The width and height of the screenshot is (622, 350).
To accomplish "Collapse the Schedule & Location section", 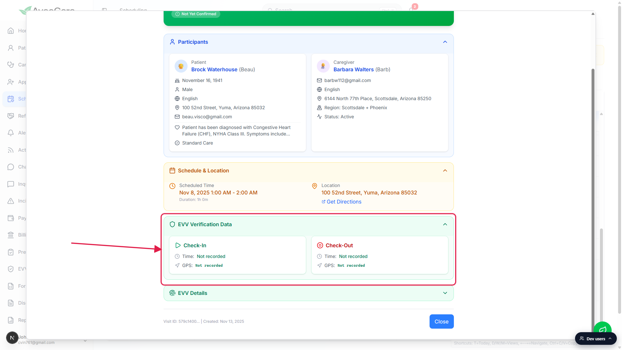I will point(445,170).
